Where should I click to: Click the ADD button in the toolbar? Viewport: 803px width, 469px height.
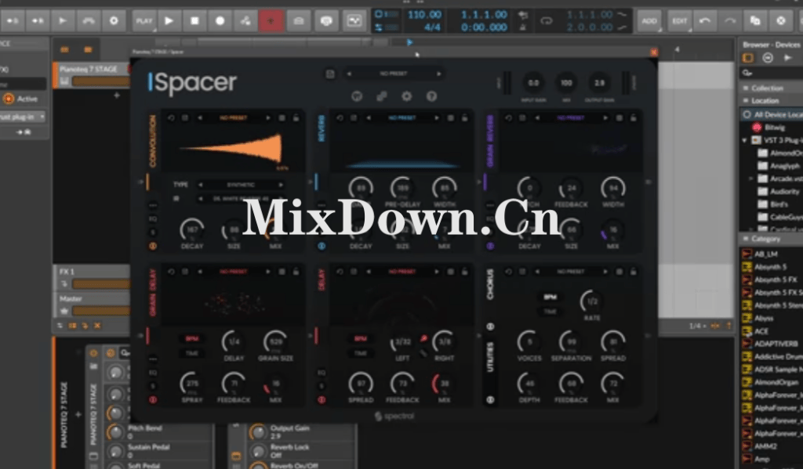click(x=649, y=20)
